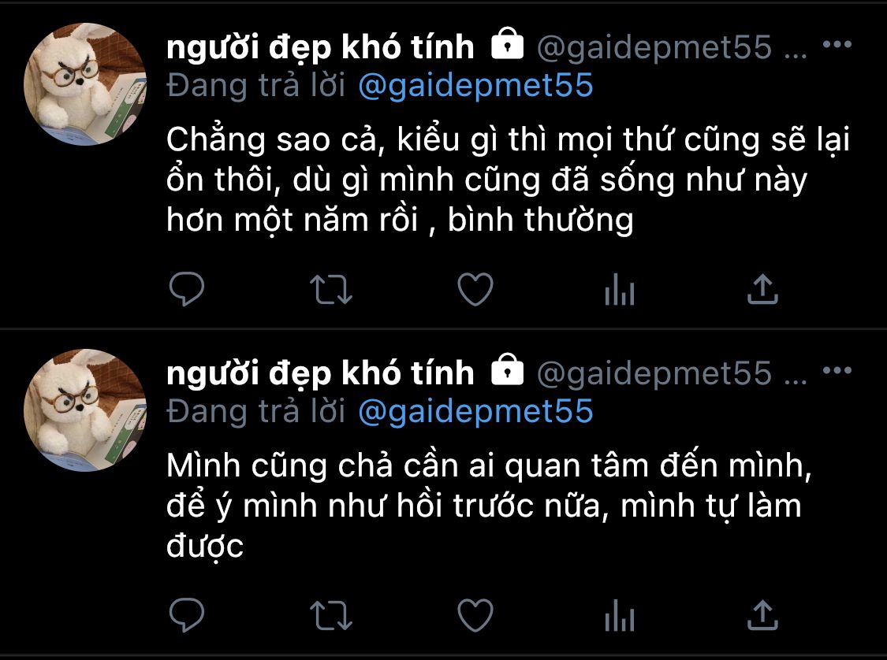Open "người đẹp khó tính" profile from first tweet
887x660 pixels.
320,47
